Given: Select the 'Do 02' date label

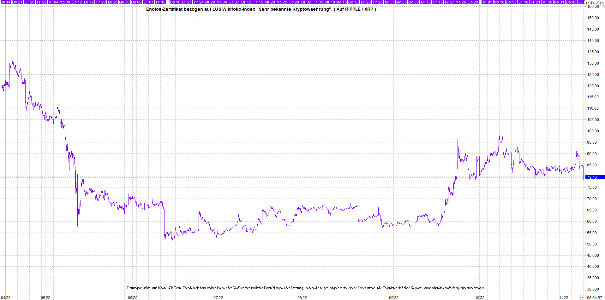Looking at the screenshot, I should [136, 2].
